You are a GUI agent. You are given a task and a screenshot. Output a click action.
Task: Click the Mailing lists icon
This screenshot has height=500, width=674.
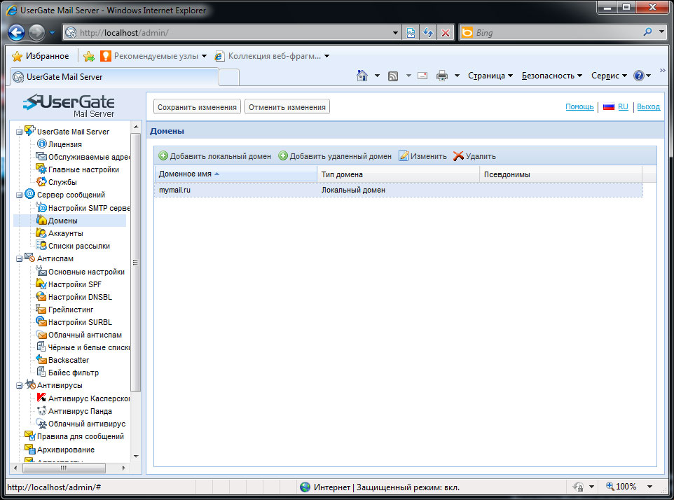pyautogui.click(x=41, y=245)
